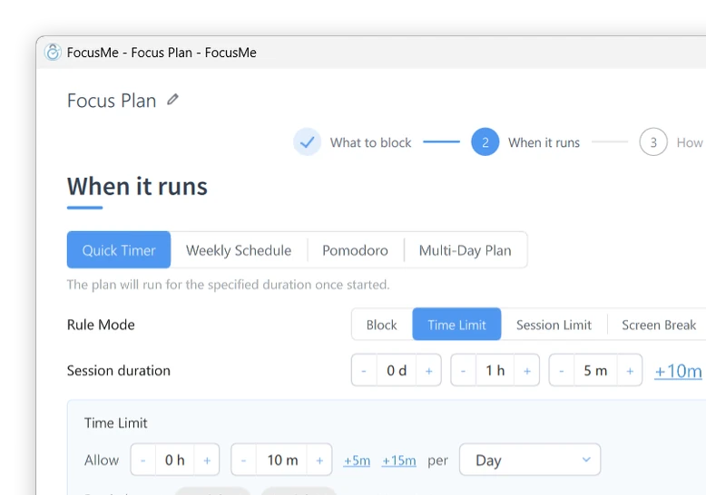The width and height of the screenshot is (706, 495).
Task: Increase Allow hours with plus button
Action: click(207, 461)
